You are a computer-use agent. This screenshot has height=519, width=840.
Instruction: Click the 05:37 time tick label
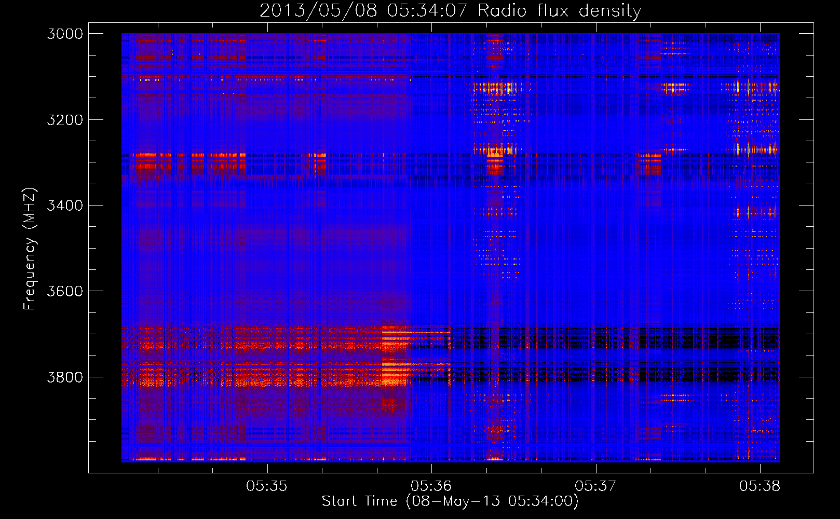(x=595, y=486)
